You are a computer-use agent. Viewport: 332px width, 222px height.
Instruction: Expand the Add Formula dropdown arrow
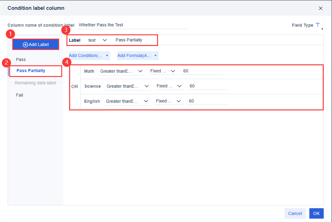click(x=155, y=55)
